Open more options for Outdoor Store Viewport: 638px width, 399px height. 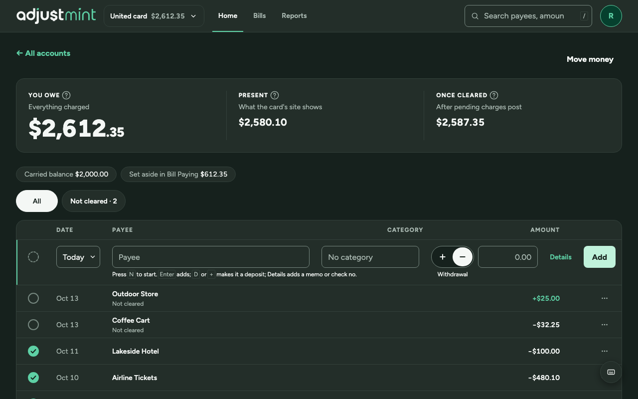[x=605, y=298]
